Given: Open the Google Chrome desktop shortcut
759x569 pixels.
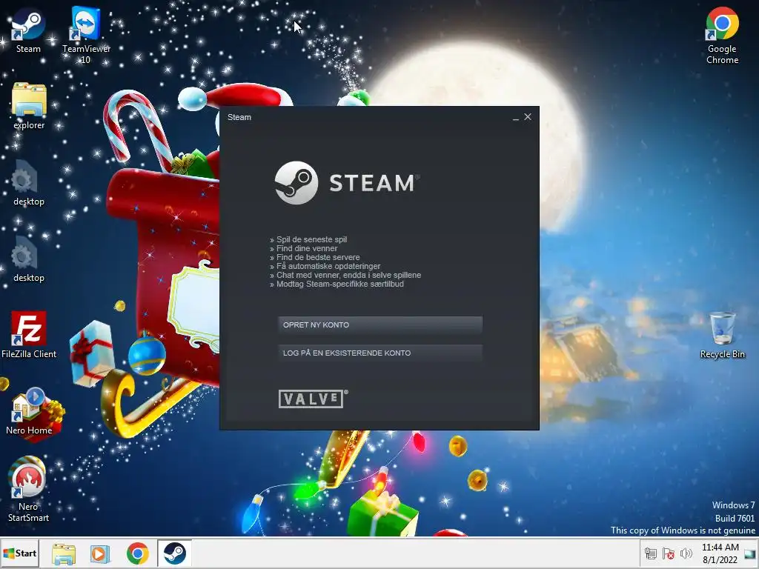Looking at the screenshot, I should [722, 35].
